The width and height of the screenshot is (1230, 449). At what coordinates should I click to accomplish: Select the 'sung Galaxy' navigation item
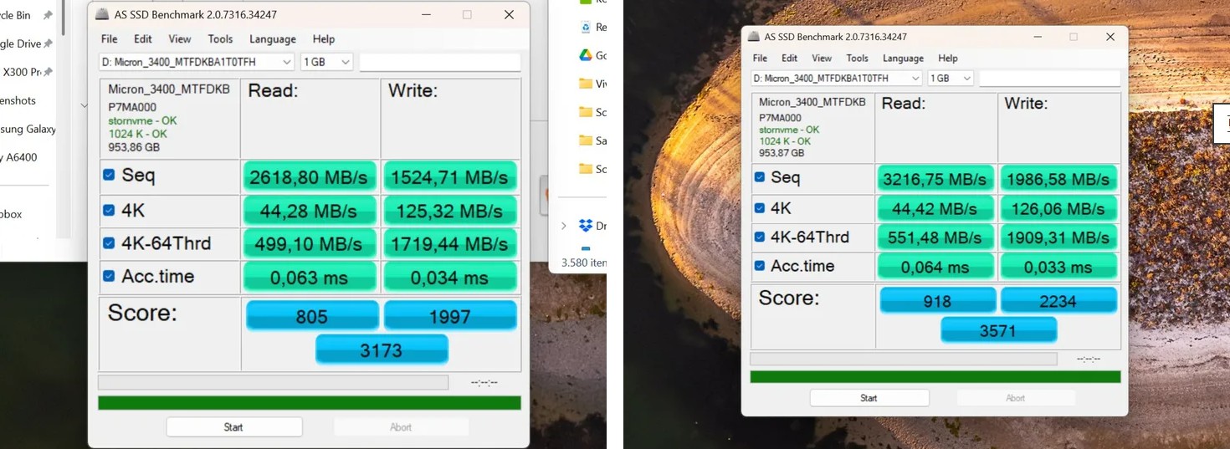coord(28,129)
